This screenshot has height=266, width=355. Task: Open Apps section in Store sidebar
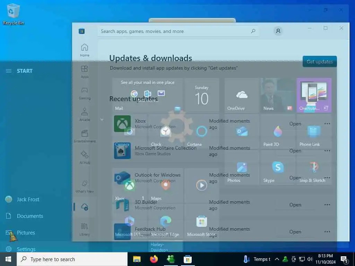[x=85, y=72]
